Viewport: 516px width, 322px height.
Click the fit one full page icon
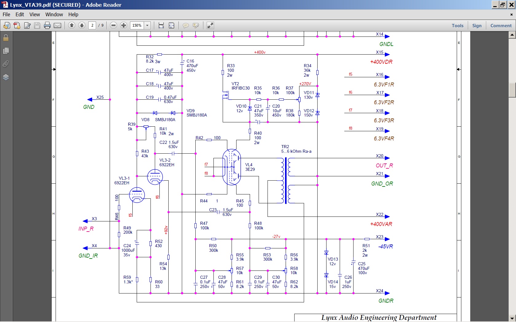click(x=172, y=25)
